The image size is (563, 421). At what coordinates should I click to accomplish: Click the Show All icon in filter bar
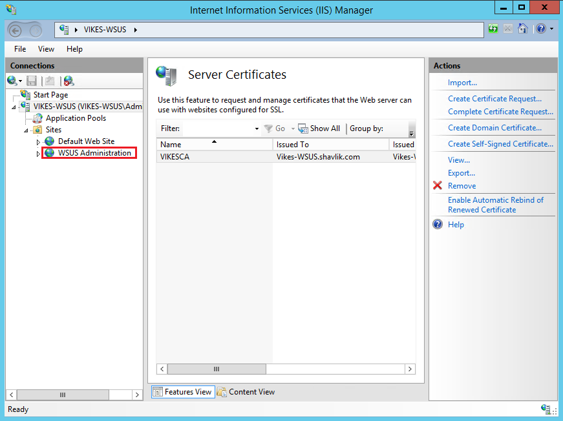pyautogui.click(x=303, y=128)
